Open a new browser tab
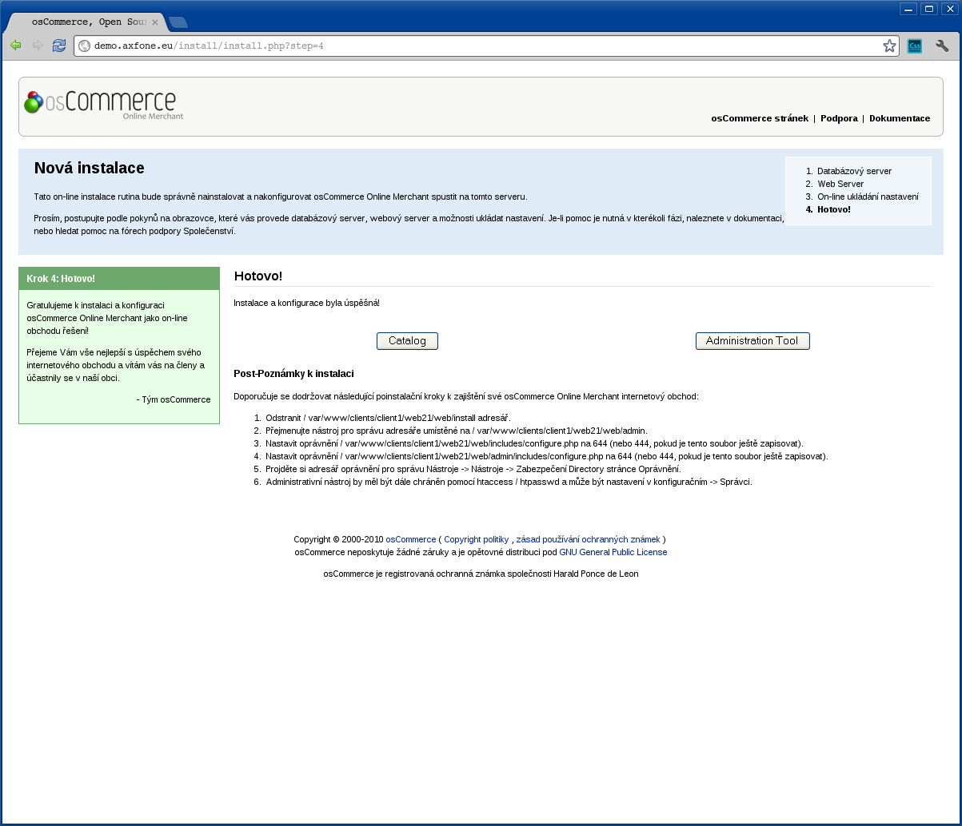962x826 pixels. pyautogui.click(x=178, y=22)
